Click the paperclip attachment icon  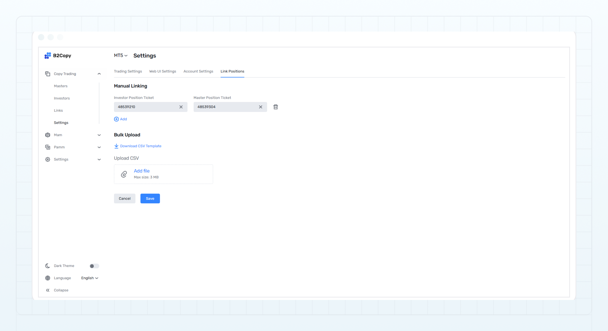124,174
